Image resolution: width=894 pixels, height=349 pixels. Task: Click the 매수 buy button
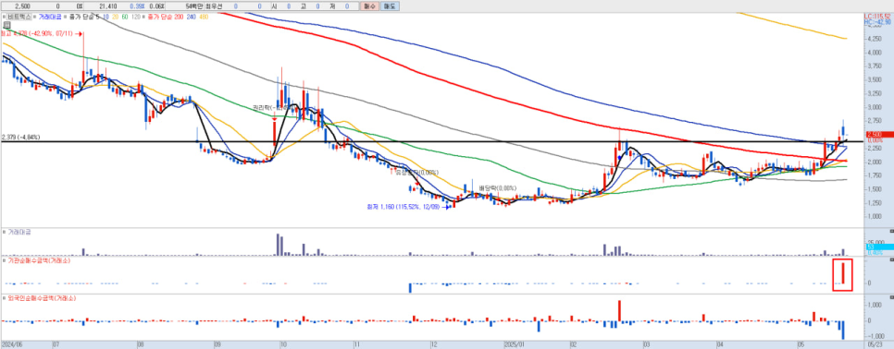coord(369,6)
